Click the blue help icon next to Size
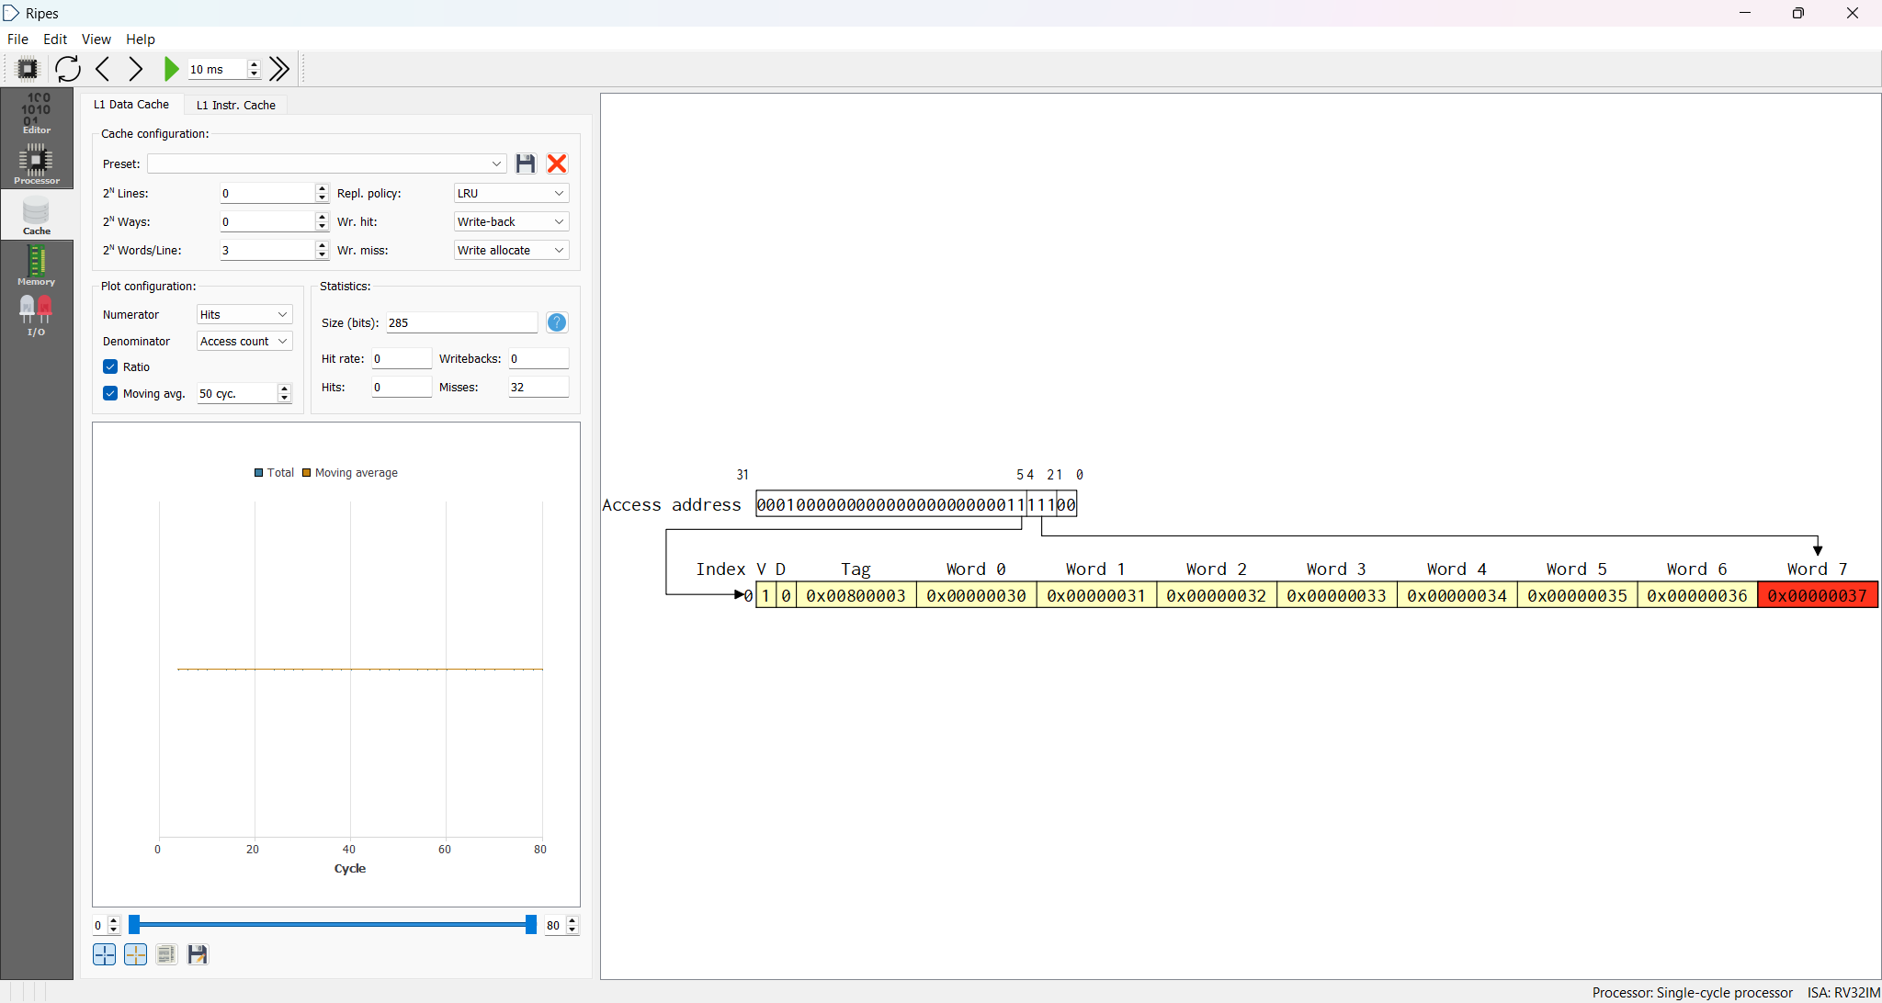This screenshot has width=1882, height=1003. [557, 322]
